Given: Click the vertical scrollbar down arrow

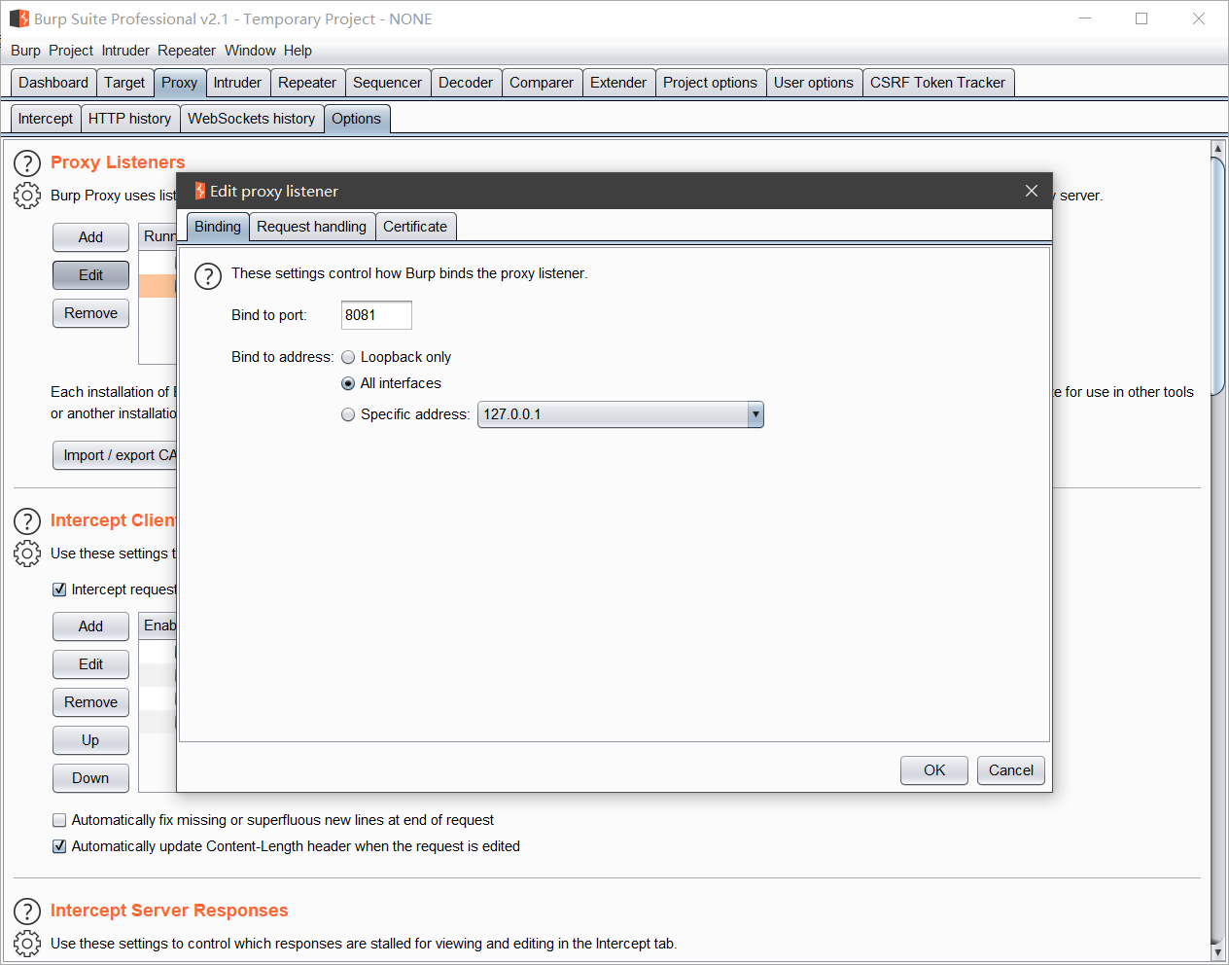Looking at the screenshot, I should tap(1217, 952).
